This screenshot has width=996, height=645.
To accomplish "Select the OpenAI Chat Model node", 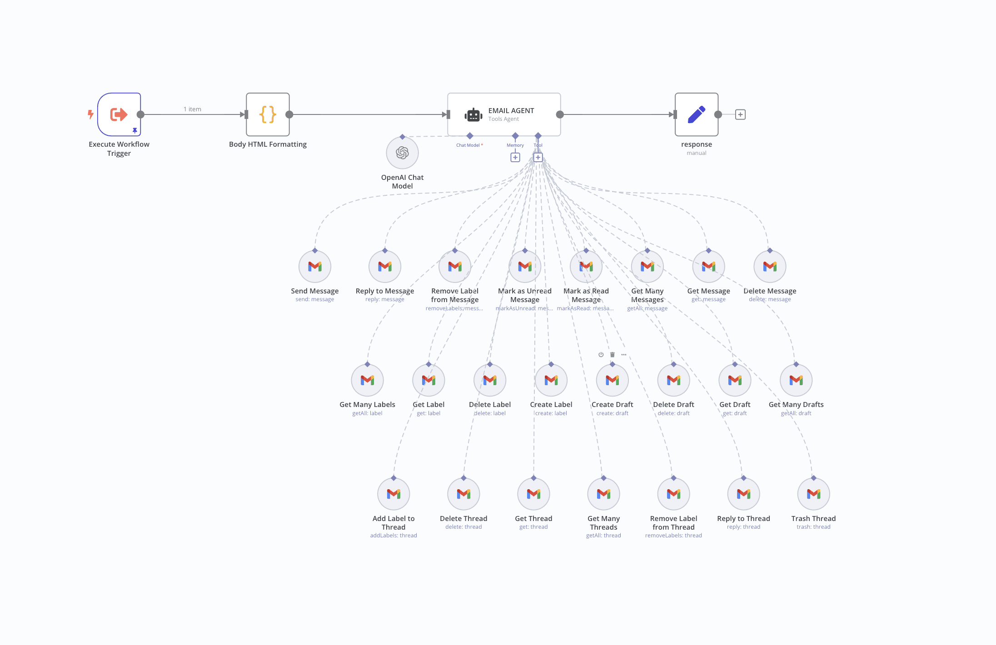I will point(402,153).
